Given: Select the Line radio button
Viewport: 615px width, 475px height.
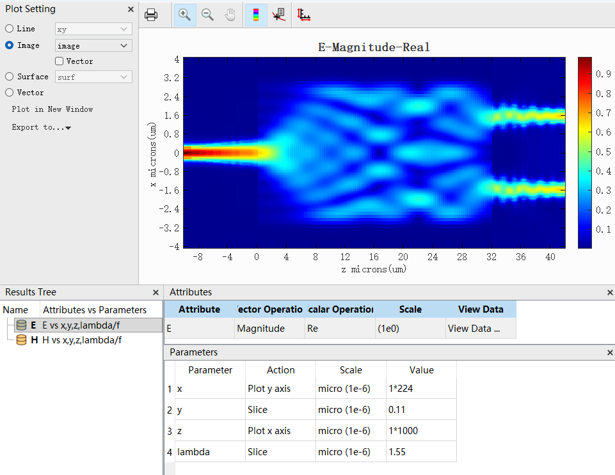Looking at the screenshot, I should pyautogui.click(x=10, y=29).
